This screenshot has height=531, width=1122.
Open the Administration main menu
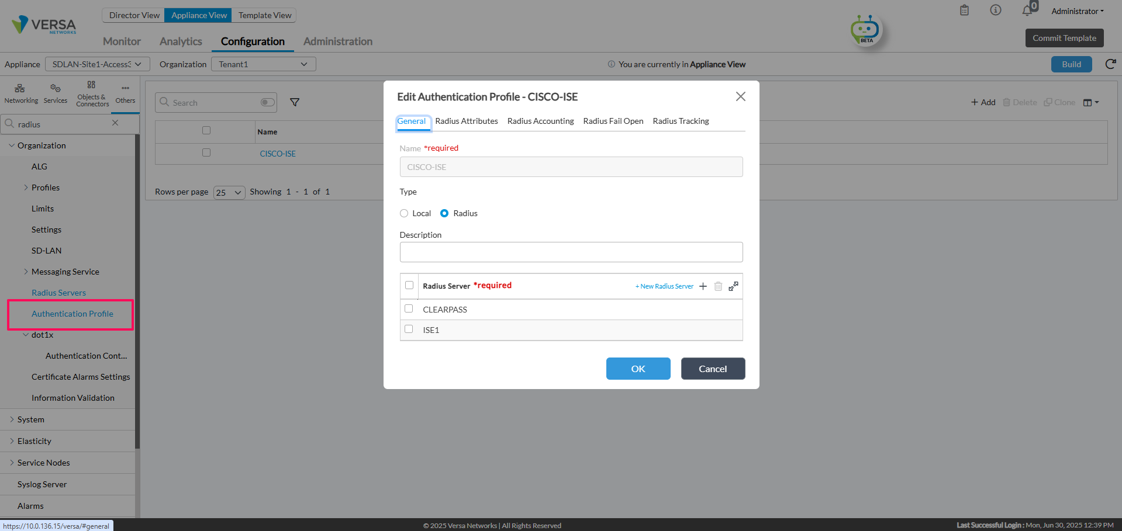click(338, 41)
